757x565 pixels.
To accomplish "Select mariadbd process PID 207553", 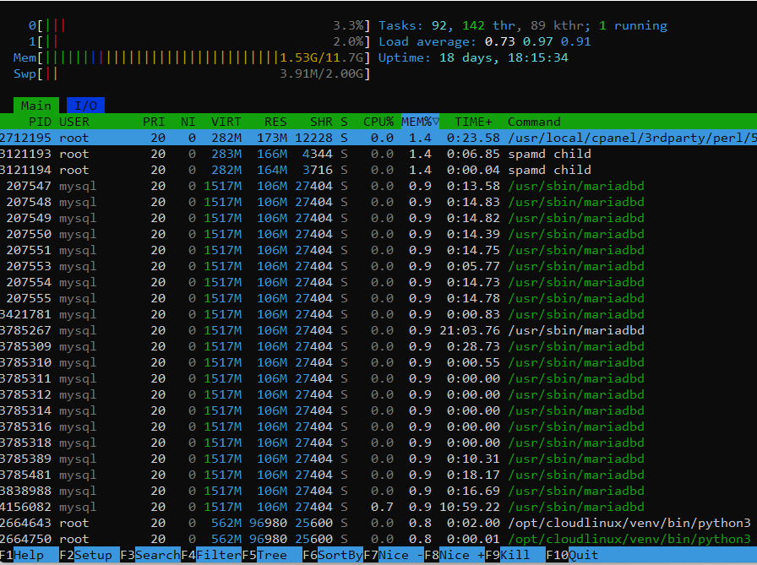I will (378, 266).
